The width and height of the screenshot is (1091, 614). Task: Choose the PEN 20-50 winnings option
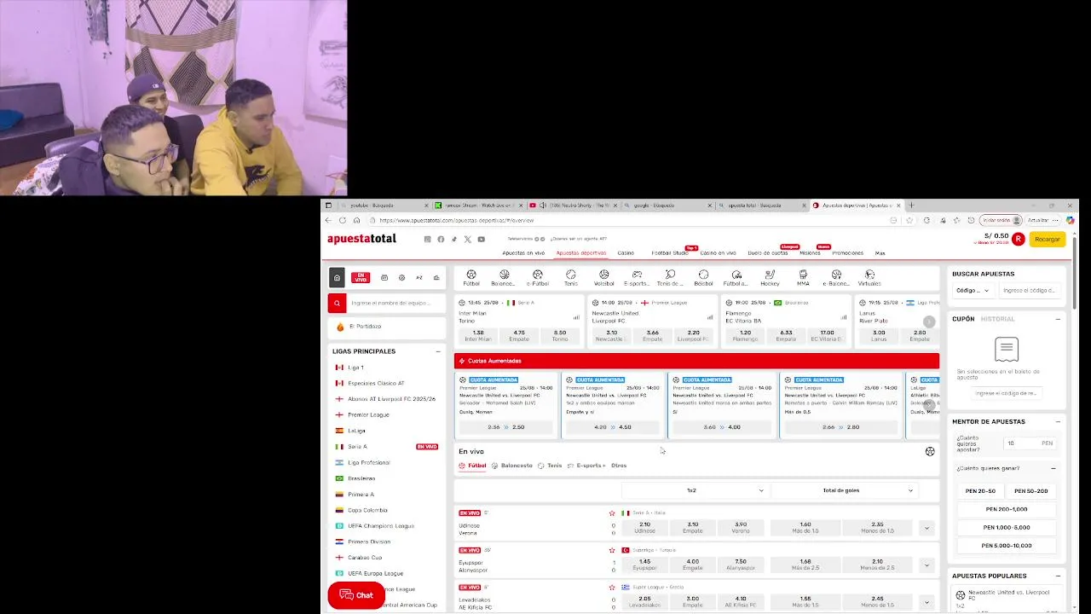[x=980, y=491]
